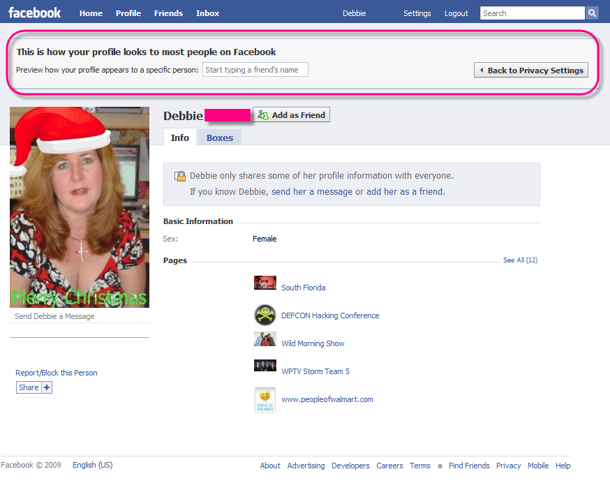The image size is (610, 483).
Task: Open the People of Walmart page thumbnail
Action: [265, 399]
